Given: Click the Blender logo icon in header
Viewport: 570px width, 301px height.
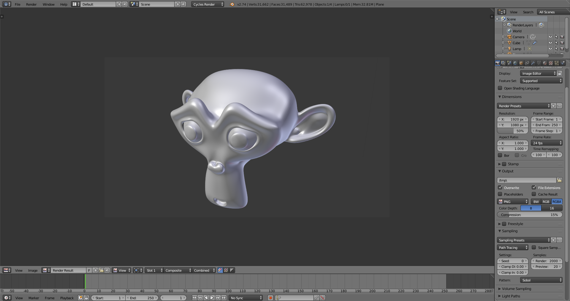Looking at the screenshot, I should coord(232,4).
